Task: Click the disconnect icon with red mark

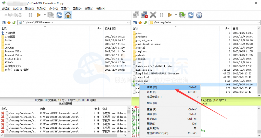Action: (x=145, y=15)
